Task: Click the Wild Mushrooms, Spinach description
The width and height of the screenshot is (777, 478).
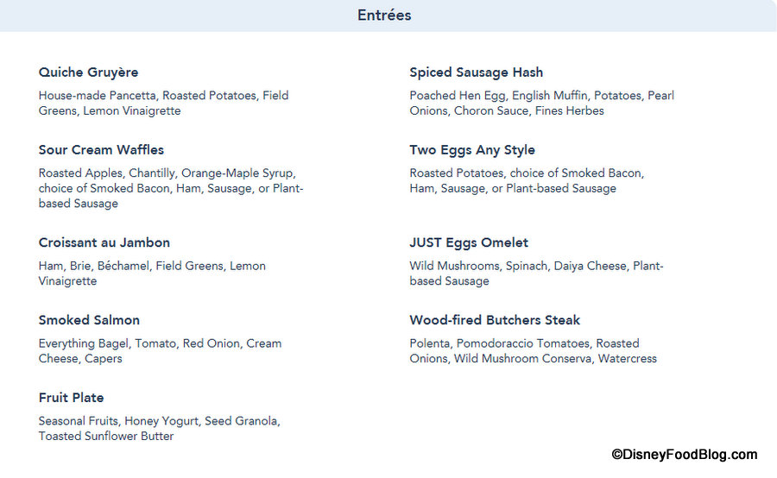Action: point(536,274)
